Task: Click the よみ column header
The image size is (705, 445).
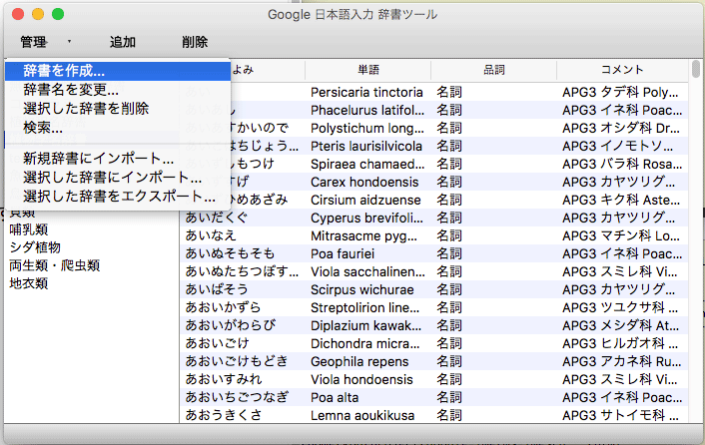Action: 243,70
